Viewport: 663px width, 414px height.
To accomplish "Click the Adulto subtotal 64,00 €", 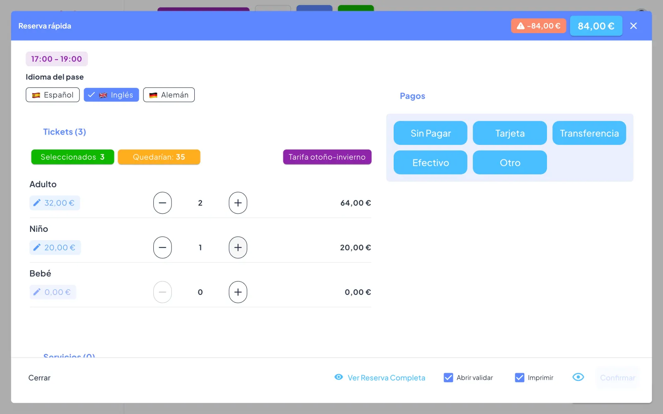I will pos(356,203).
